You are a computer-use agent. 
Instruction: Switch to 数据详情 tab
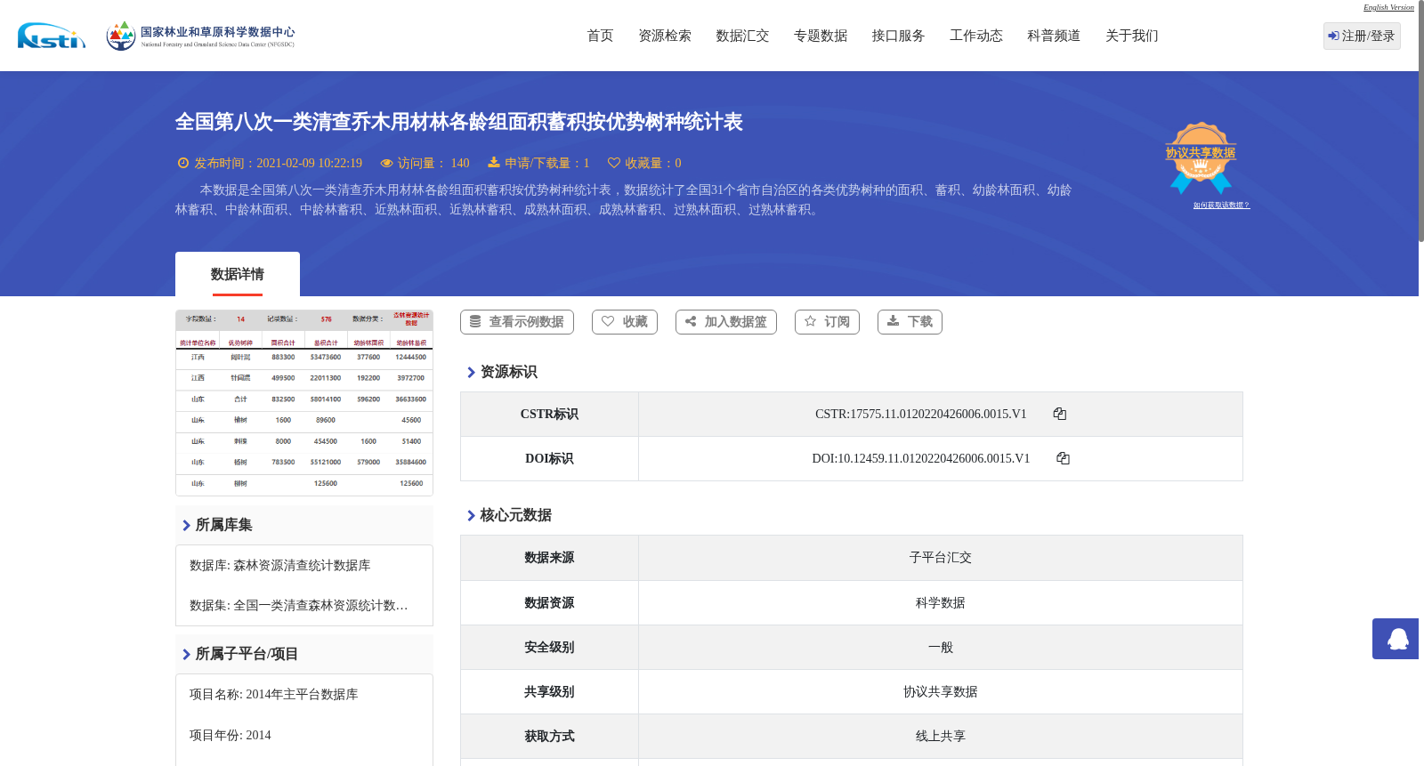(x=238, y=274)
